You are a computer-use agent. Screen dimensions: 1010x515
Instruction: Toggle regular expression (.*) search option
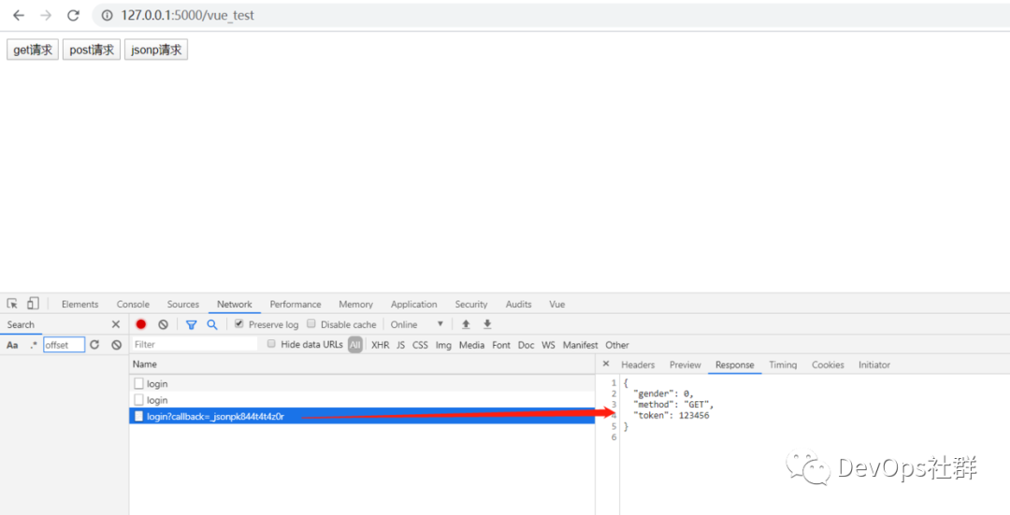click(33, 345)
